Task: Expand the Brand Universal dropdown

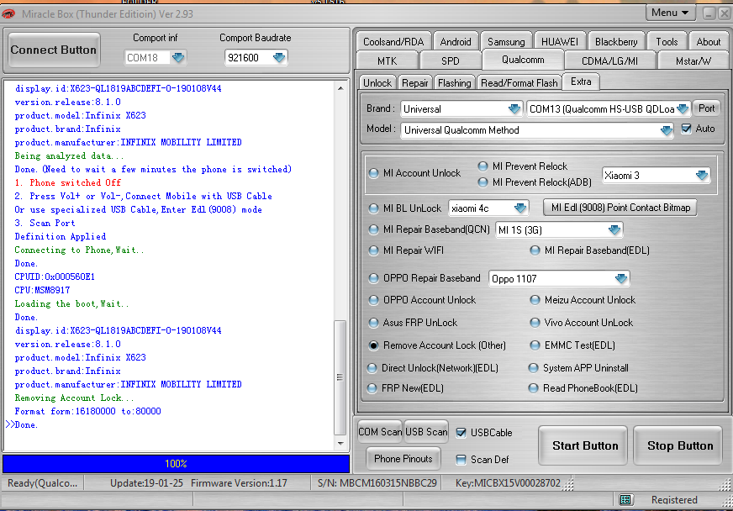Action: [514, 109]
